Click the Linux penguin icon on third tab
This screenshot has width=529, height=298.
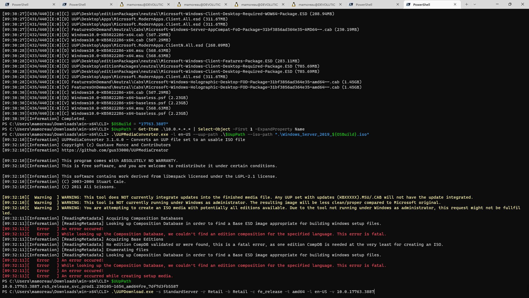pos(122,4)
